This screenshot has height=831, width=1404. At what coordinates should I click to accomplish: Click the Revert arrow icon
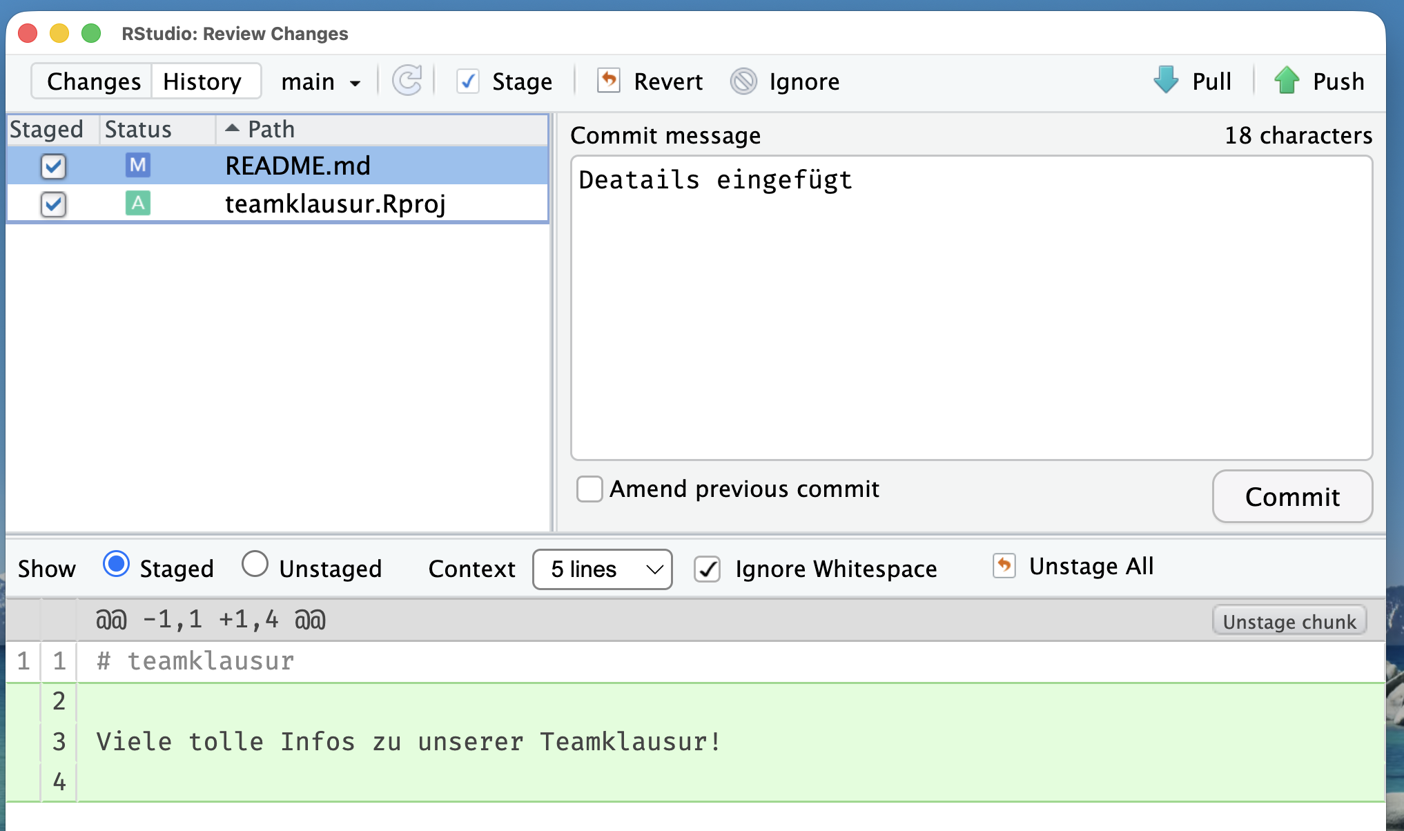coord(608,81)
